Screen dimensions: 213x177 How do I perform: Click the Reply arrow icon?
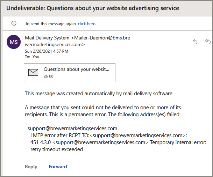coord(195,42)
